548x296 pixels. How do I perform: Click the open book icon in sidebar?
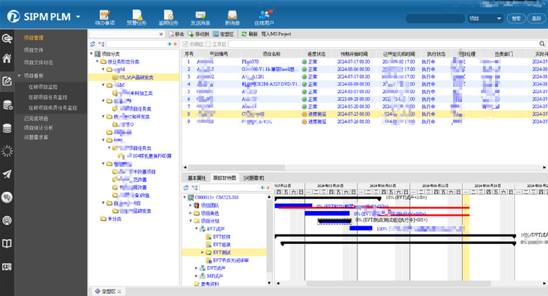pyautogui.click(x=7, y=243)
